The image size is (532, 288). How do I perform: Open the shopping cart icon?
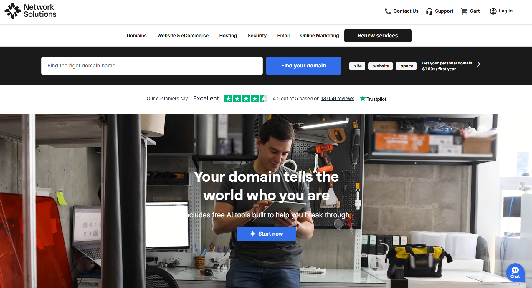[464, 11]
